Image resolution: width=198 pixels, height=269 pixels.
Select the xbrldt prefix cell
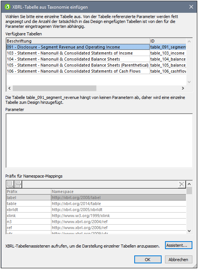tap(29, 210)
